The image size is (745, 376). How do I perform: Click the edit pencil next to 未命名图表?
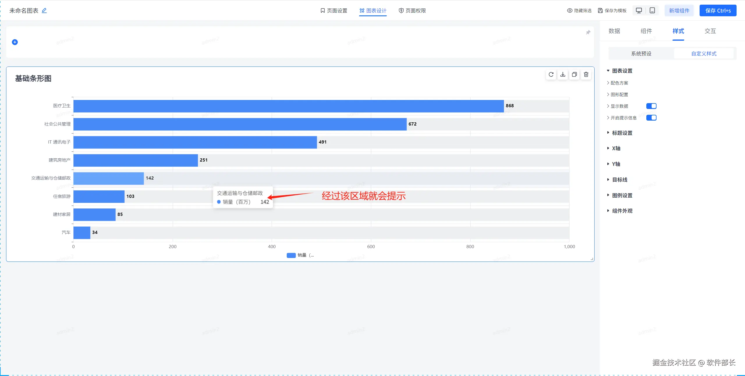pyautogui.click(x=44, y=10)
